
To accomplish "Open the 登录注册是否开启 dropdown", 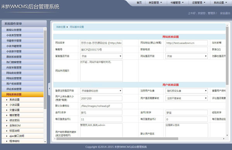I will tap(101, 91).
